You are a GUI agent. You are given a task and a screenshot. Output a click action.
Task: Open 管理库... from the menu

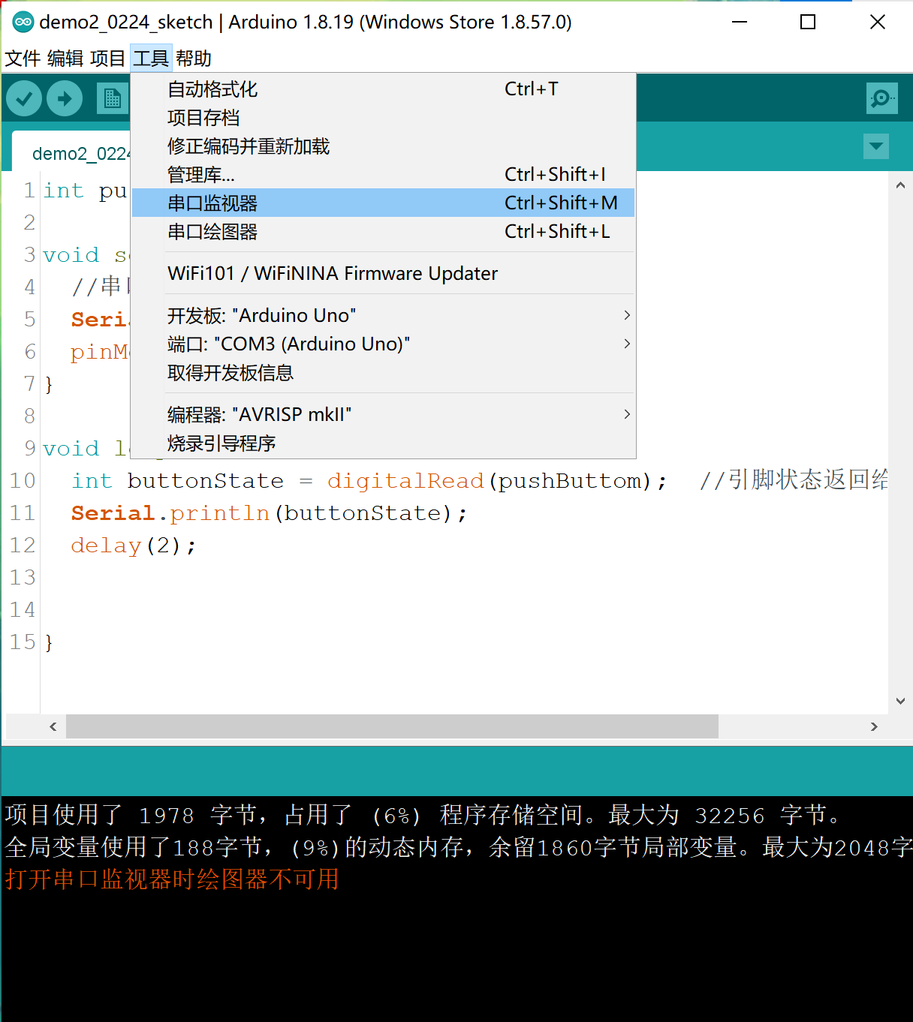click(x=383, y=175)
